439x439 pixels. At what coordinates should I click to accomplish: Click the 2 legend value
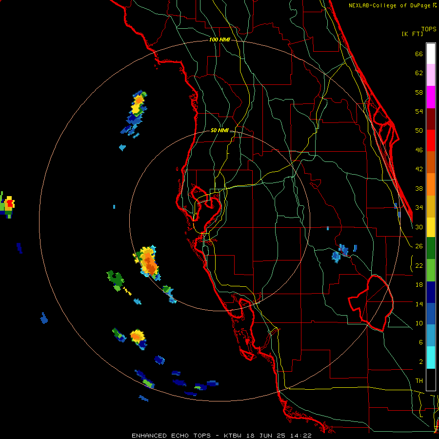(x=420, y=362)
